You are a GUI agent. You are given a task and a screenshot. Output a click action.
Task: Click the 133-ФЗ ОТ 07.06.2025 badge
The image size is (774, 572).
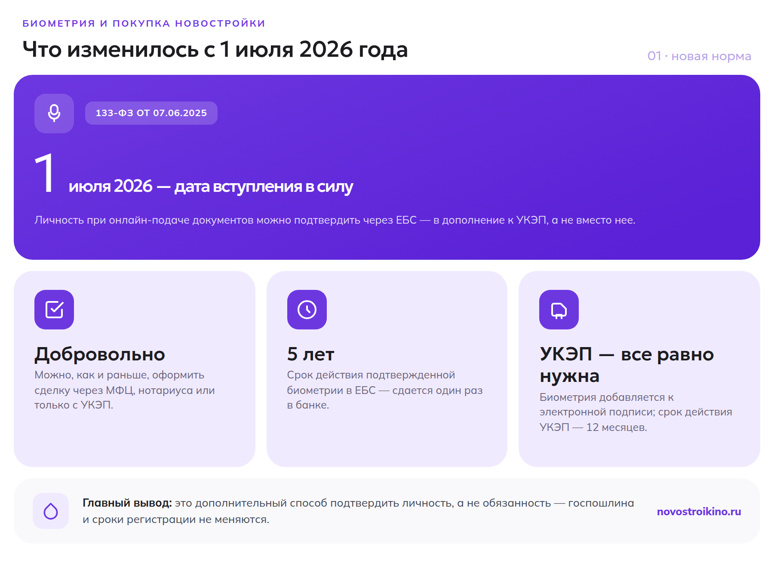(x=151, y=113)
